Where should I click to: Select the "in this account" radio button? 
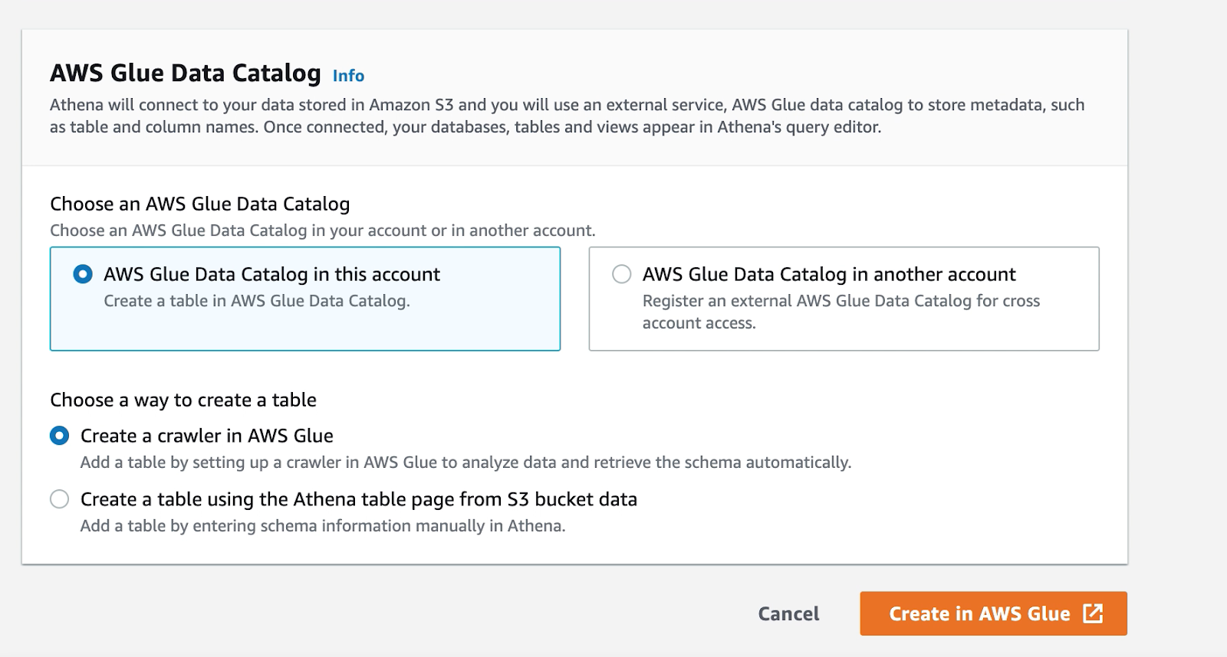pyautogui.click(x=83, y=274)
